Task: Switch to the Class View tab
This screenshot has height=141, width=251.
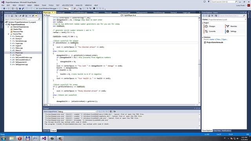Action: click(x=217, y=131)
